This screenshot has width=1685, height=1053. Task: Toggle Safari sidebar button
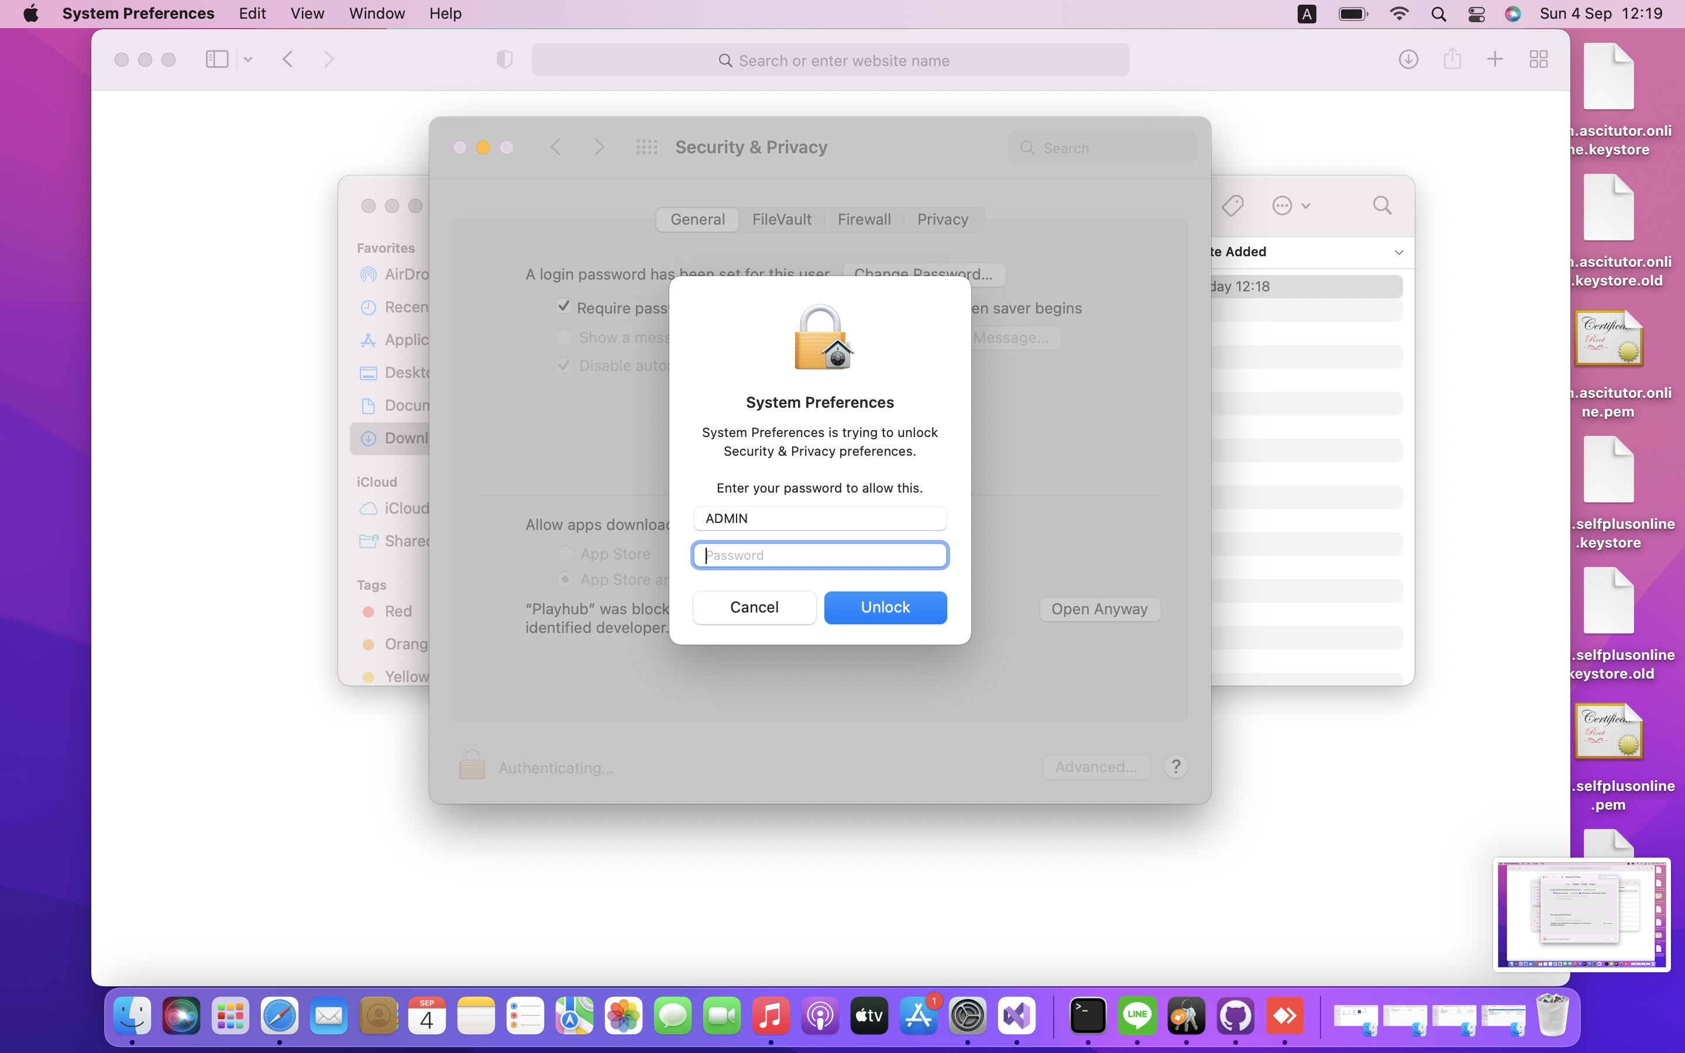[216, 59]
